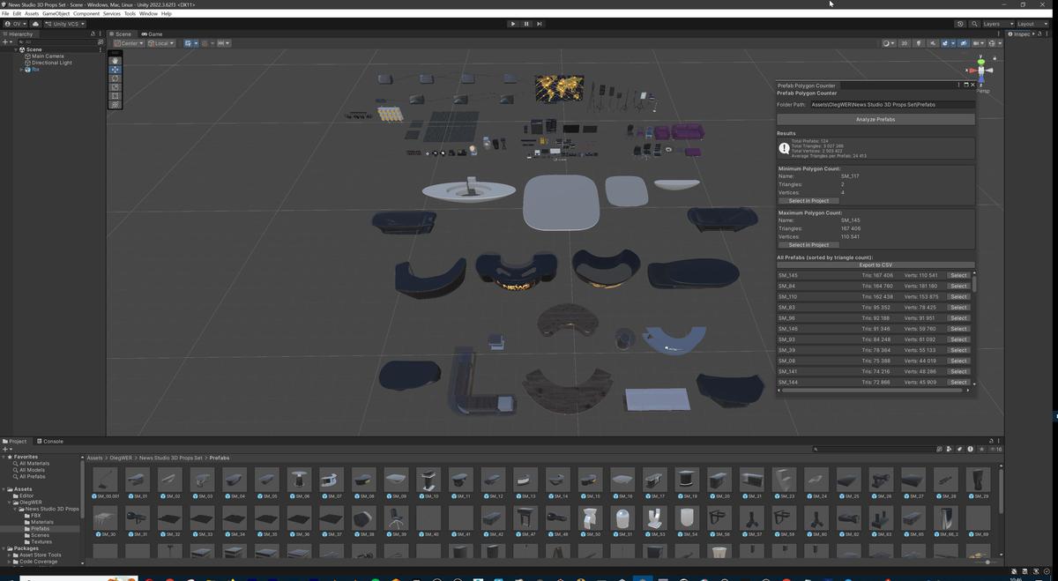Click the Step frame button
Screen dimensions: 1058x581
540,24
